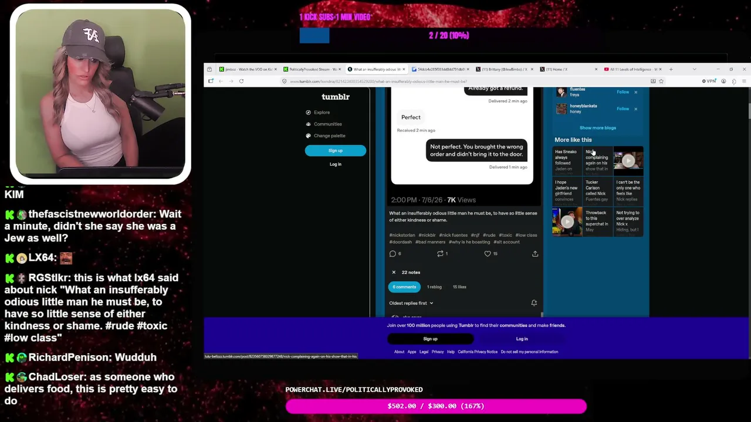The image size is (751, 422).
Task: Click the notes subscribe bell icon
Action: point(534,303)
